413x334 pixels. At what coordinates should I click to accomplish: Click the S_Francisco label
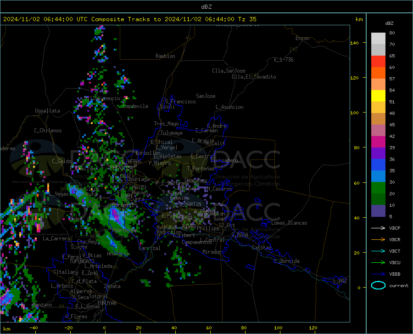[x=181, y=102]
